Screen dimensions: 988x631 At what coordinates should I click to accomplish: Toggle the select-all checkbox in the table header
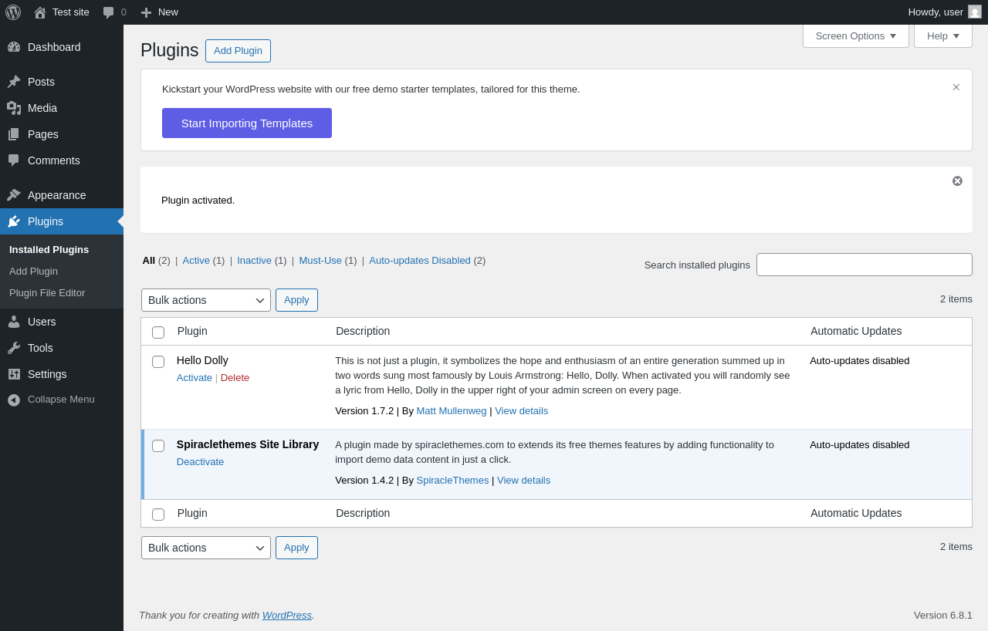coord(158,332)
